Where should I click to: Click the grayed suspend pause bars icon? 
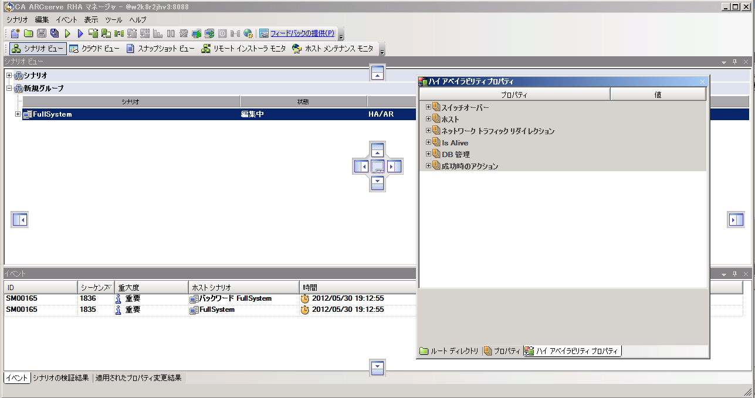click(171, 33)
